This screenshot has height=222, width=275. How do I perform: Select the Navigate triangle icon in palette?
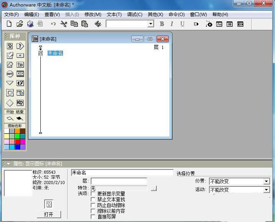click(x=10, y=83)
